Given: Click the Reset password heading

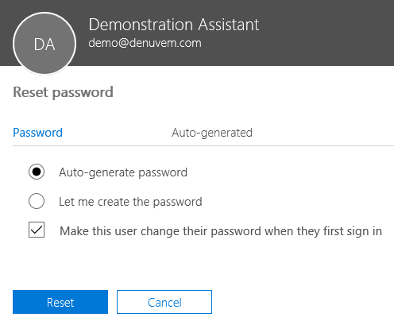Looking at the screenshot, I should (63, 92).
